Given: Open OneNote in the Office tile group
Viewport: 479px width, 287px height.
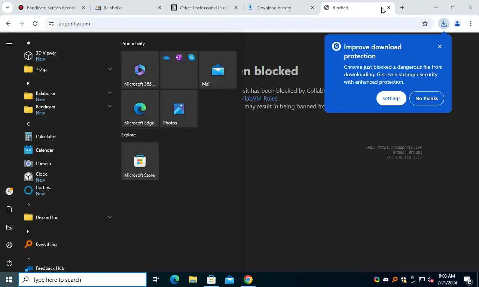Looking at the screenshot, I should click(179, 57).
